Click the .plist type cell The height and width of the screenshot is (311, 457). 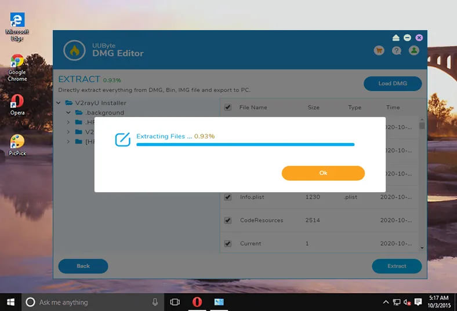point(350,197)
